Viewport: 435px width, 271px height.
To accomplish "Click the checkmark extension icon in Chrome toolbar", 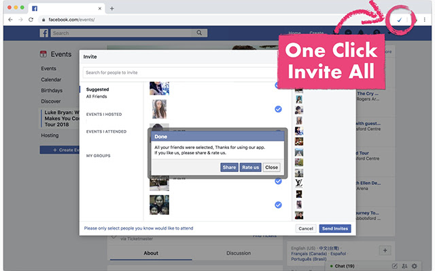I will point(400,20).
